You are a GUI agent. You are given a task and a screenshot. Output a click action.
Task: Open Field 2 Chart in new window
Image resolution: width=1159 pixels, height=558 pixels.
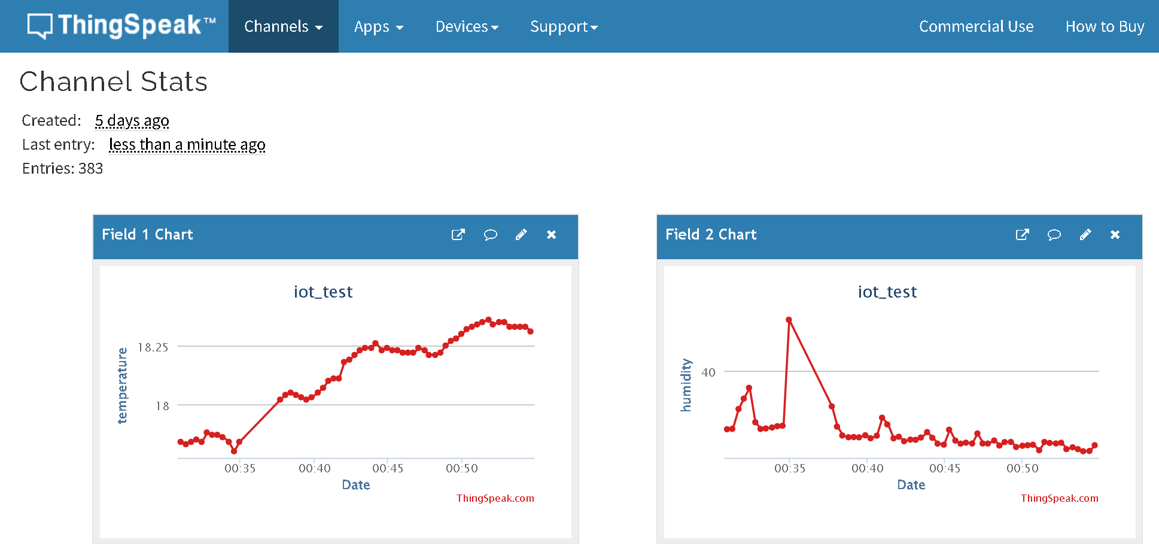click(1023, 235)
